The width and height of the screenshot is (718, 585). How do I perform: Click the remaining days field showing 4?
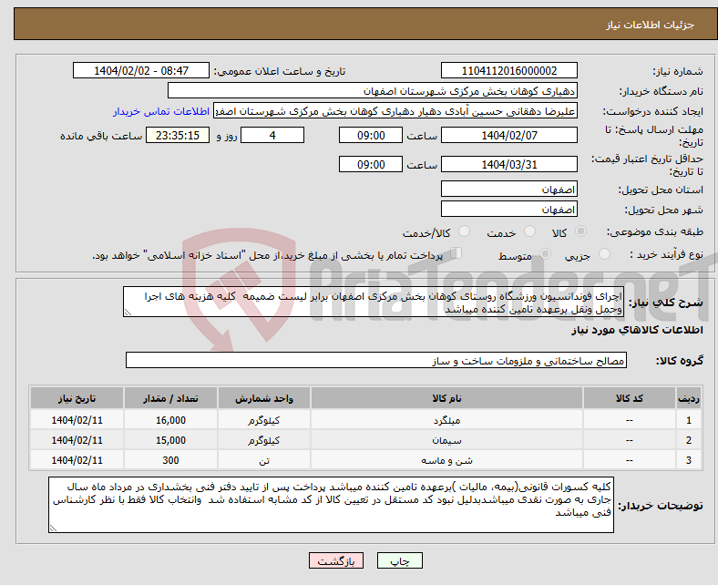click(272, 135)
